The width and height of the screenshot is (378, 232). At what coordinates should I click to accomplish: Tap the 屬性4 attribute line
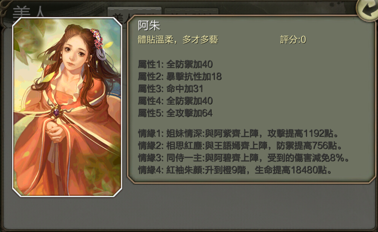point(175,101)
